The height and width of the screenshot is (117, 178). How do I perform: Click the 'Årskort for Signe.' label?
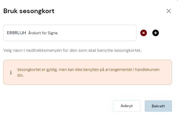coord(43,33)
